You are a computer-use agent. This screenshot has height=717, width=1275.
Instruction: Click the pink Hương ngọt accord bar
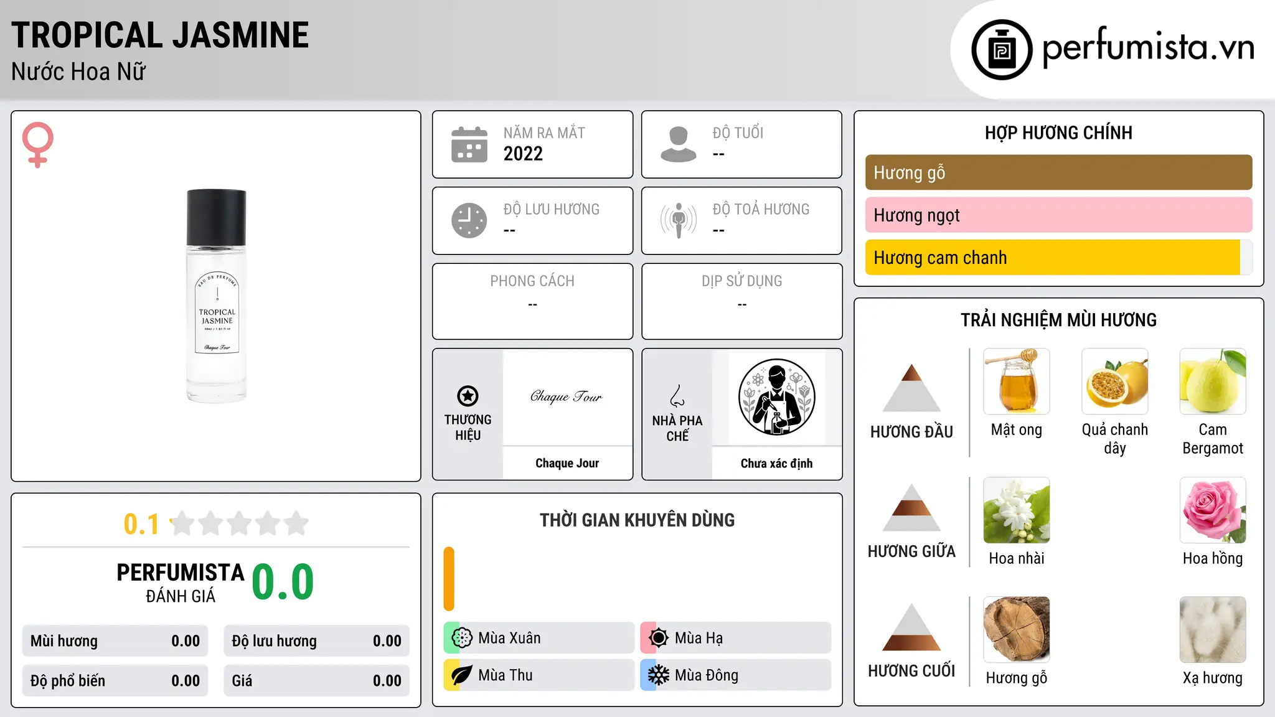coord(1058,215)
